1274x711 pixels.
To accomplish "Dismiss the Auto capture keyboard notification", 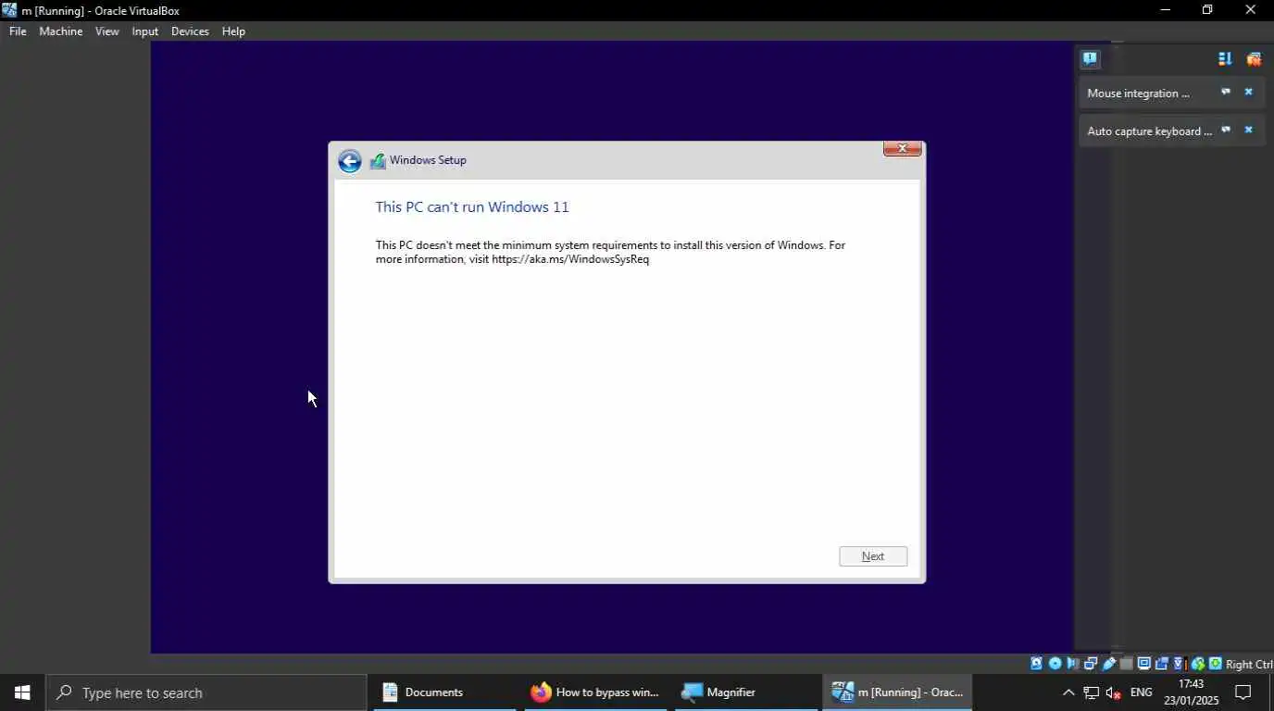I will 1248,131.
